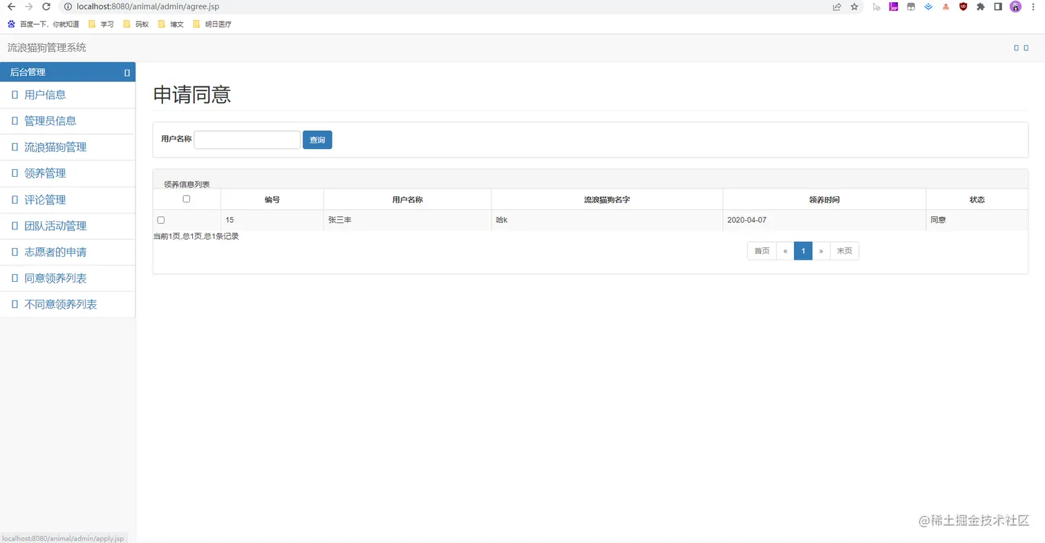Image resolution: width=1045 pixels, height=543 pixels.
Task: Open the purple RP extension
Action: click(x=894, y=7)
